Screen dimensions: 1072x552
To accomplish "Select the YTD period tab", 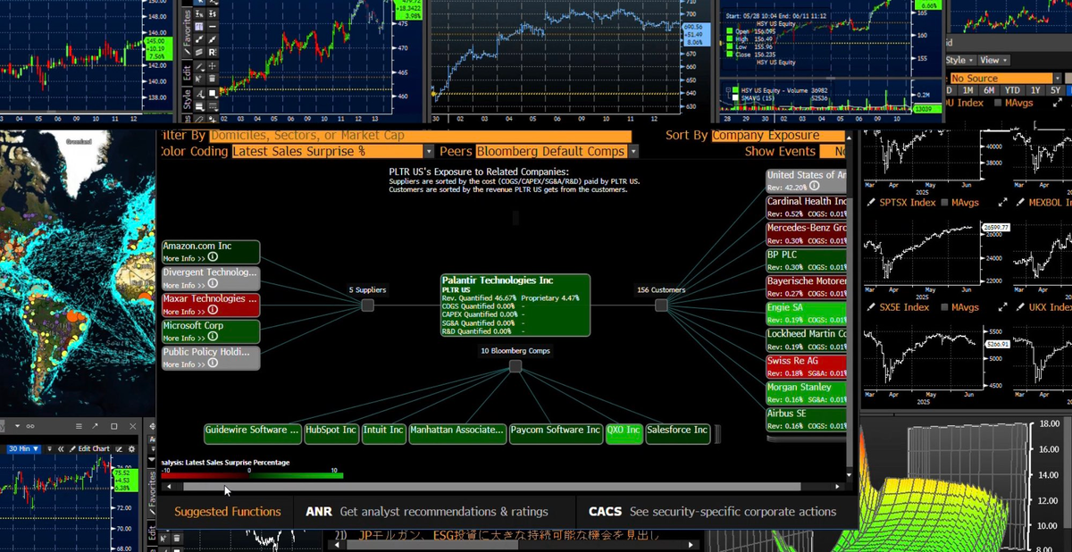I will pos(1012,90).
